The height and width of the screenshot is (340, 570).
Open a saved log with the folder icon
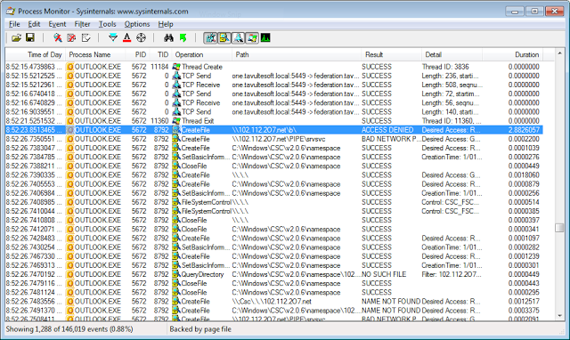[16, 37]
